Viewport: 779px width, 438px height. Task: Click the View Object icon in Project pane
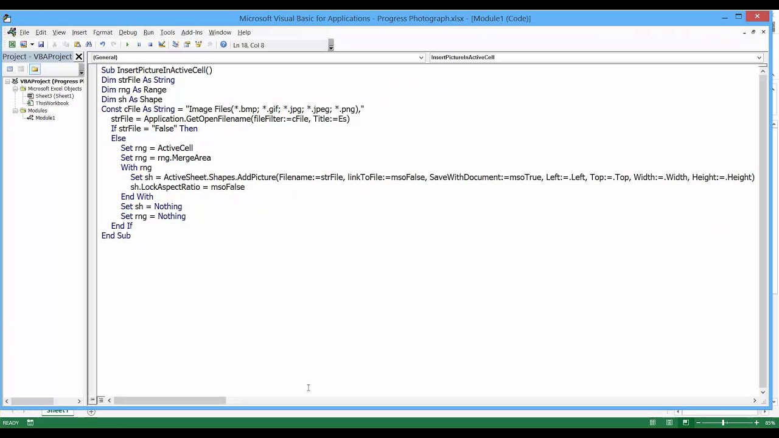click(21, 69)
